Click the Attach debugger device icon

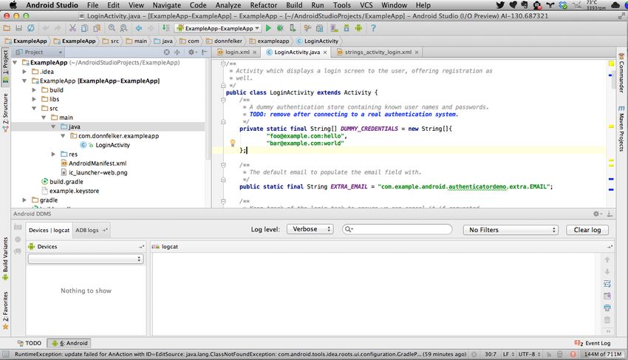(x=293, y=28)
